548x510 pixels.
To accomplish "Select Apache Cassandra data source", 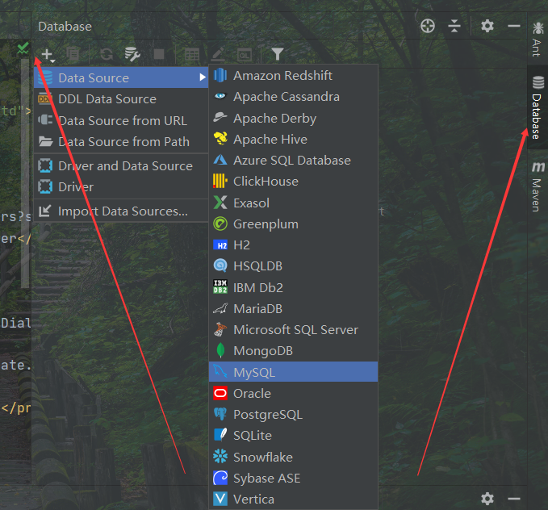I will [x=293, y=97].
